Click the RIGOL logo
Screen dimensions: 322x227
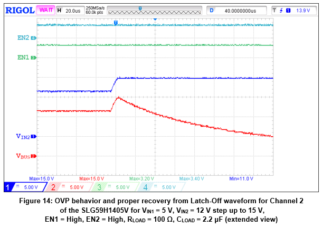click(x=19, y=10)
